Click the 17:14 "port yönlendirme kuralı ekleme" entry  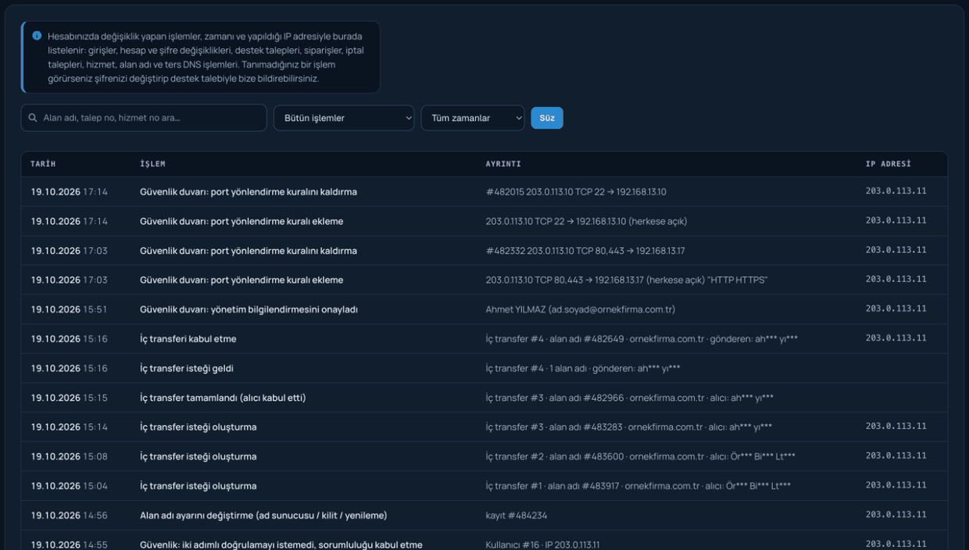point(241,221)
